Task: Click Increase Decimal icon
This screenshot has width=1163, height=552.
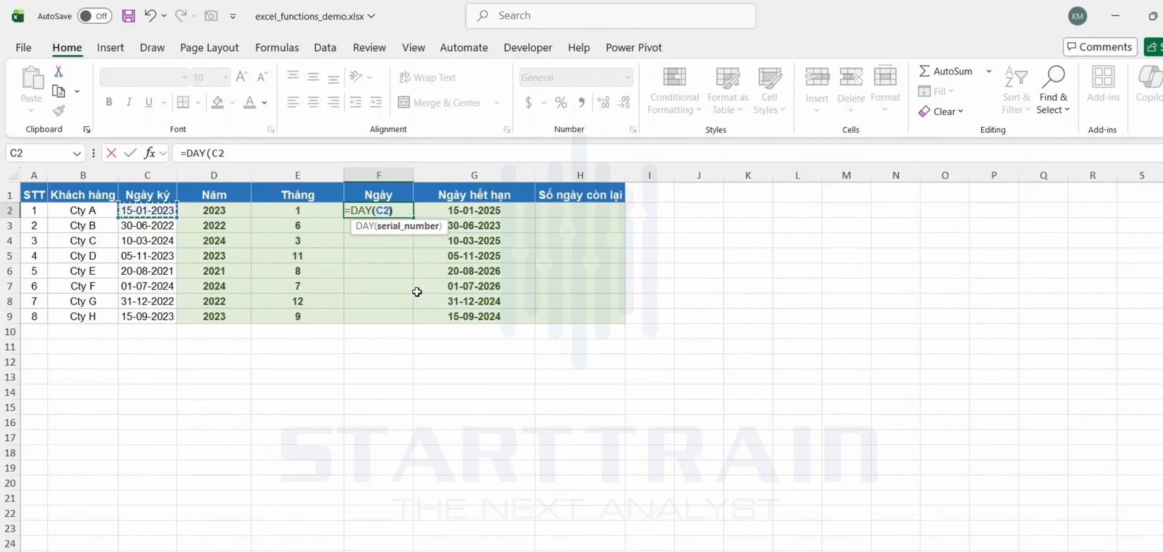Action: click(603, 103)
